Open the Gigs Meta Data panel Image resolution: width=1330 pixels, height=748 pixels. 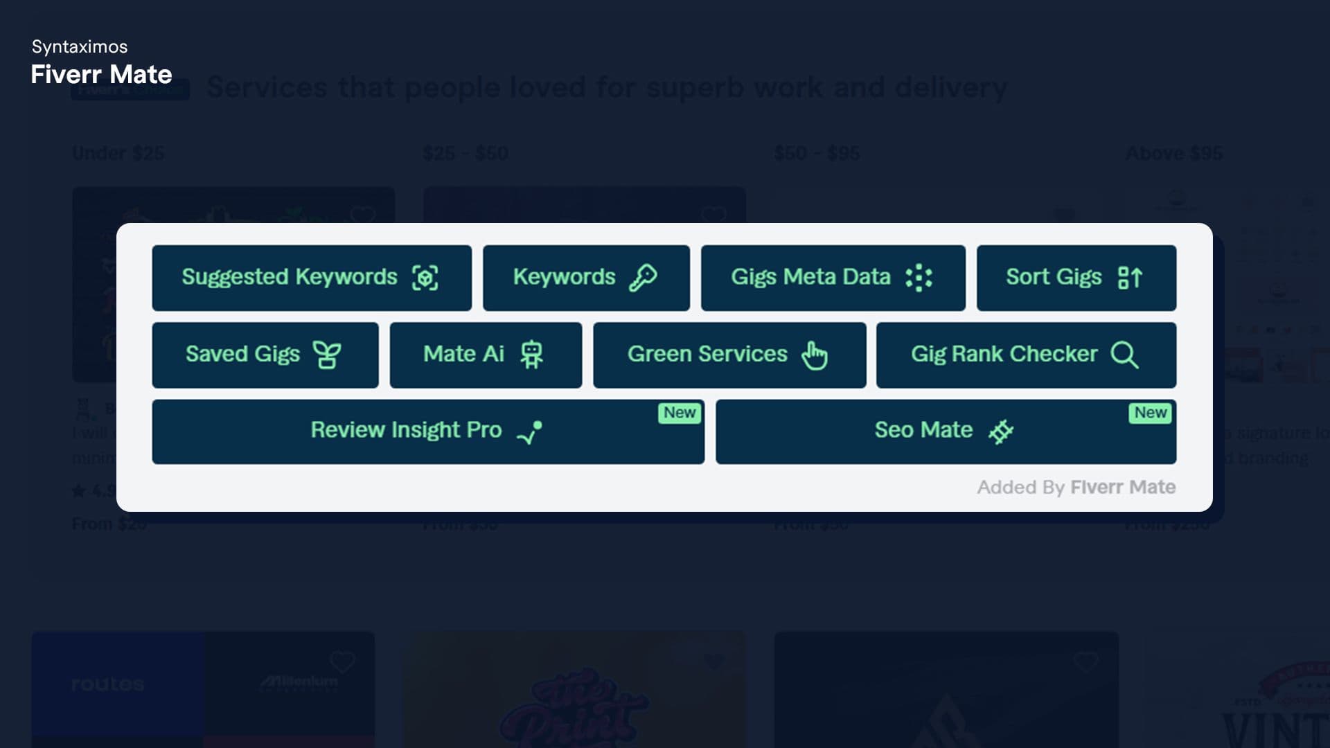pos(833,278)
